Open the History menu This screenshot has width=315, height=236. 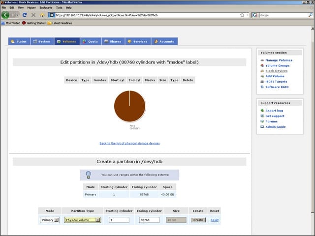tap(31, 8)
